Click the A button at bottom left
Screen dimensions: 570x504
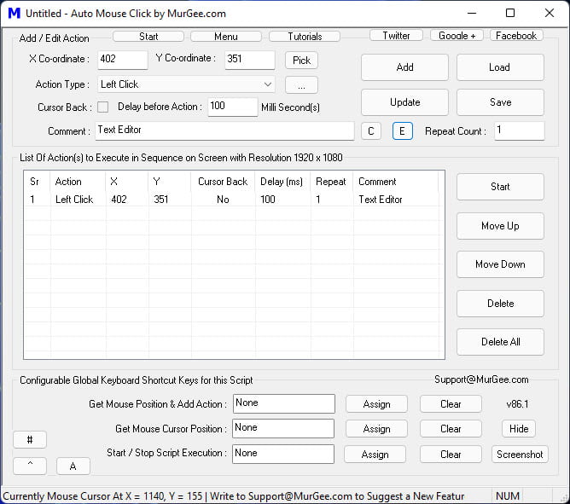73,466
